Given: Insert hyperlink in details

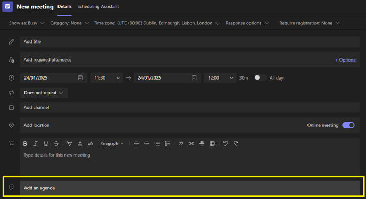Looking at the screenshot, I should 192,144.
